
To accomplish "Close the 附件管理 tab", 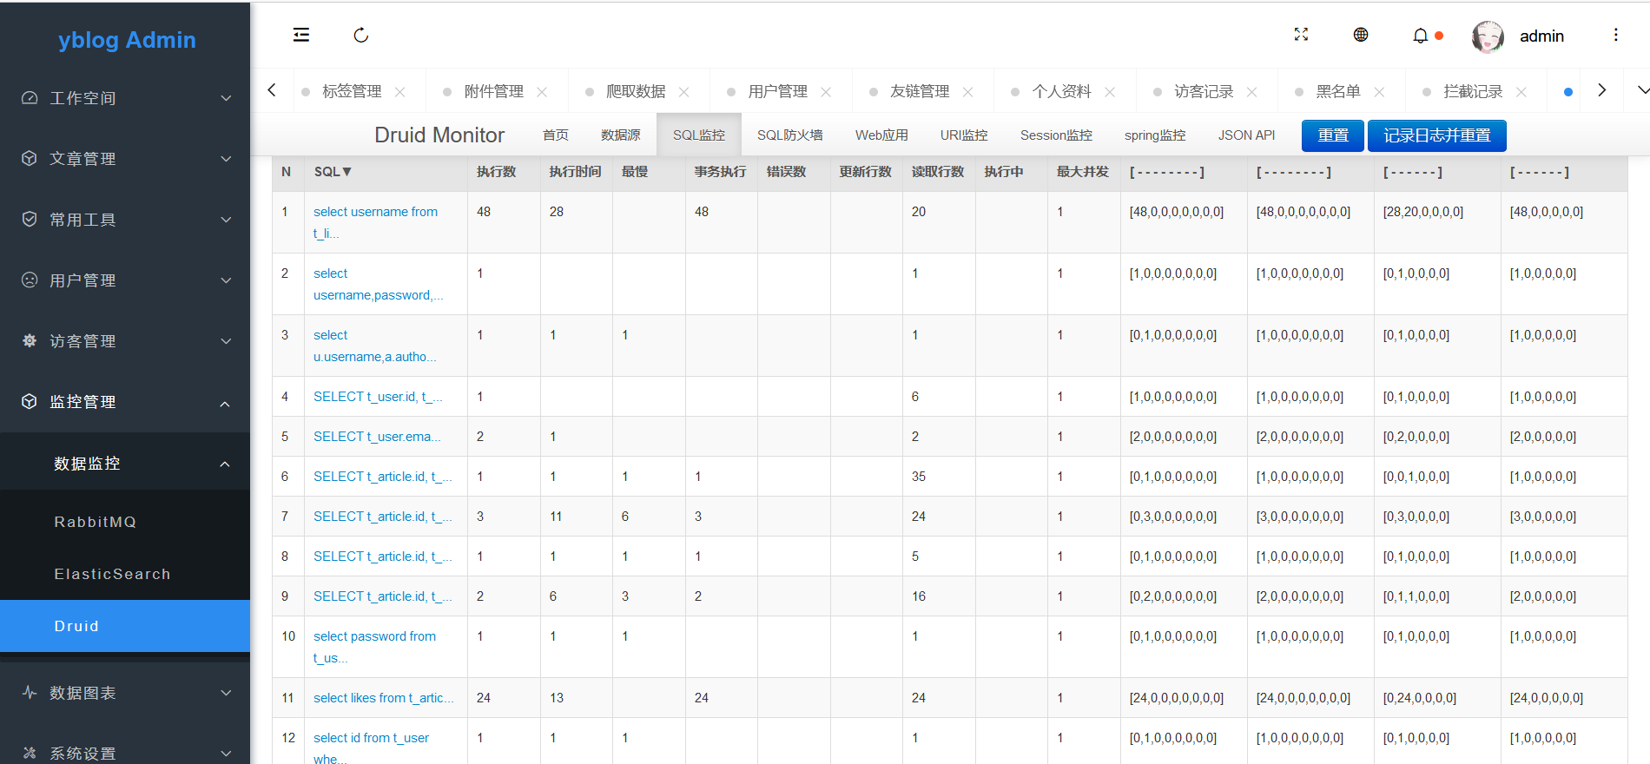I will point(542,92).
